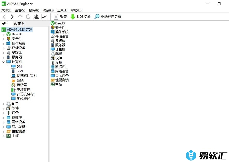Click the Refresh toolbar icon
The width and height of the screenshot is (229, 162).
[x=28, y=16]
